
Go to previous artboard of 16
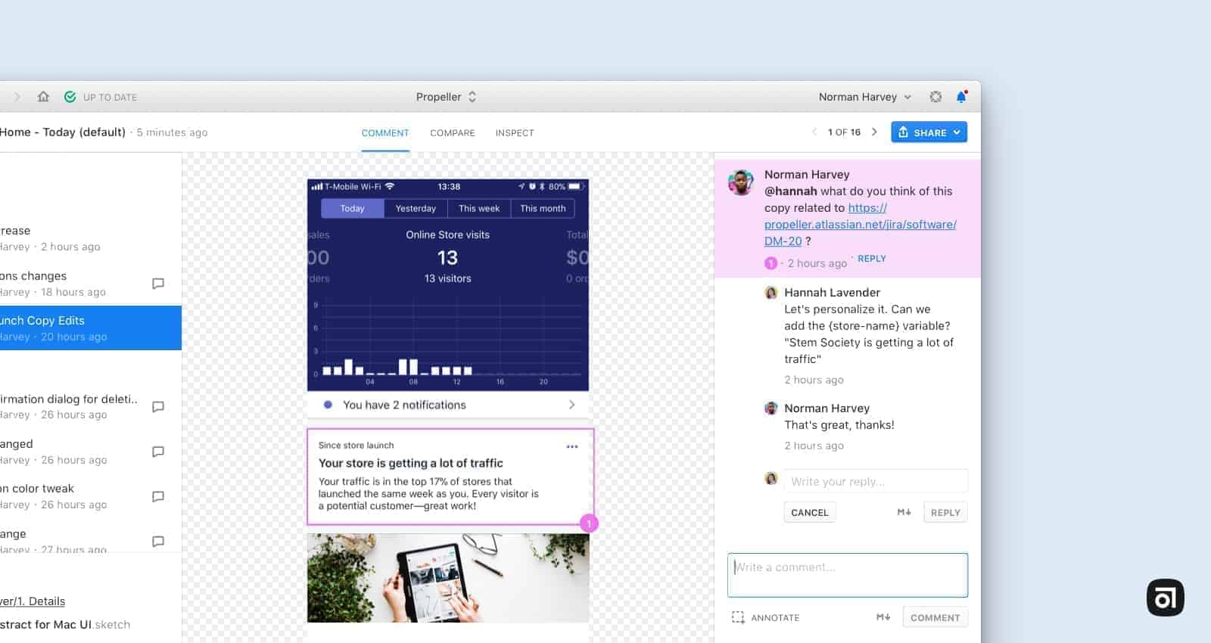coord(814,132)
